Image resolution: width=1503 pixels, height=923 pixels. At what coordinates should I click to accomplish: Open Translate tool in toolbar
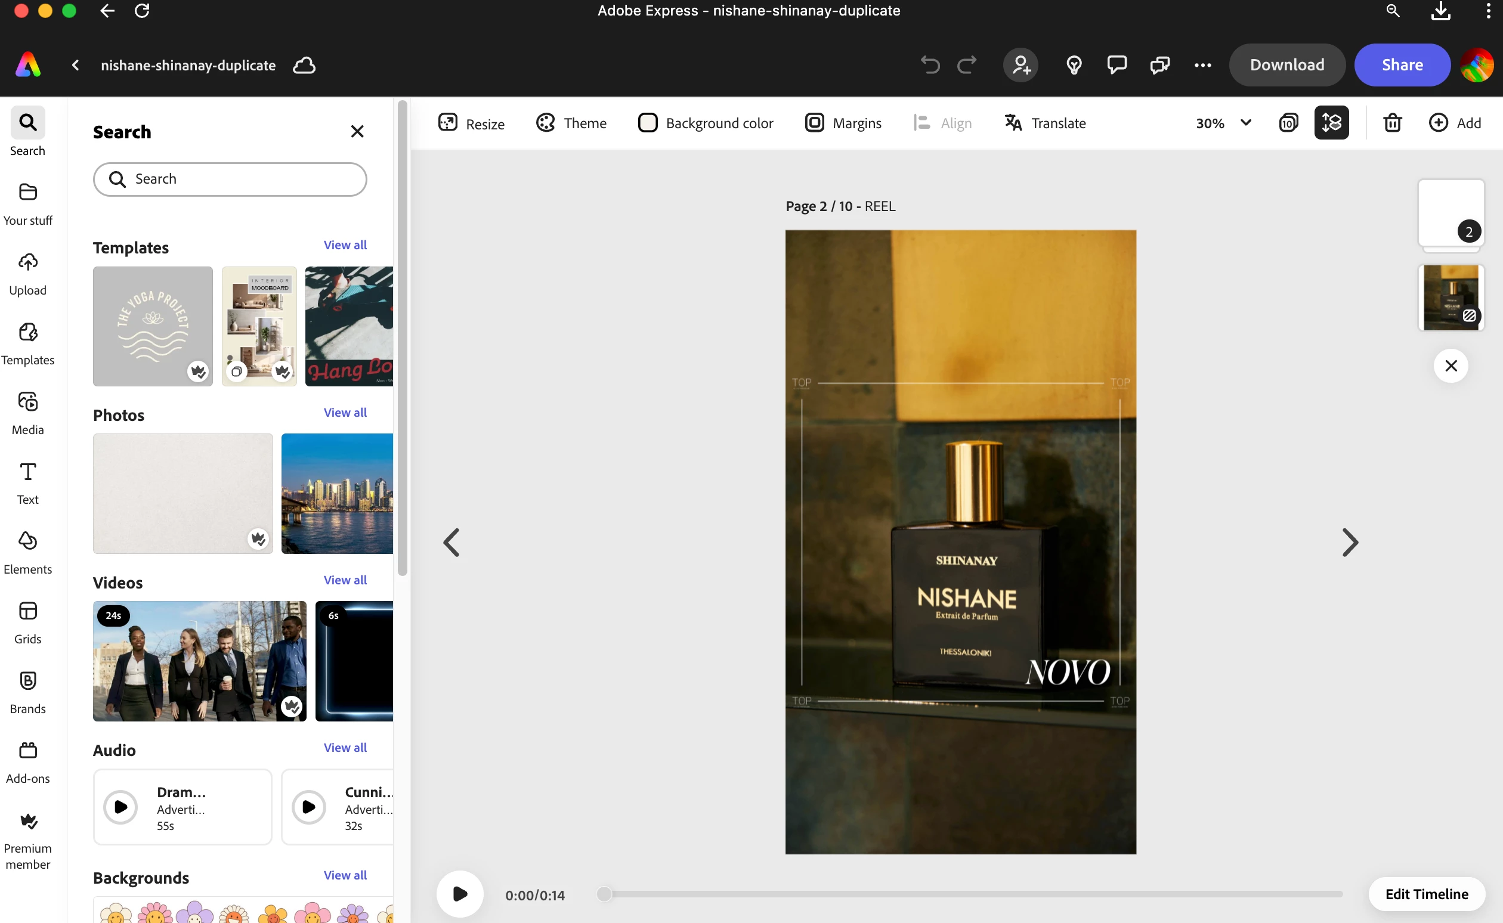pos(1044,123)
